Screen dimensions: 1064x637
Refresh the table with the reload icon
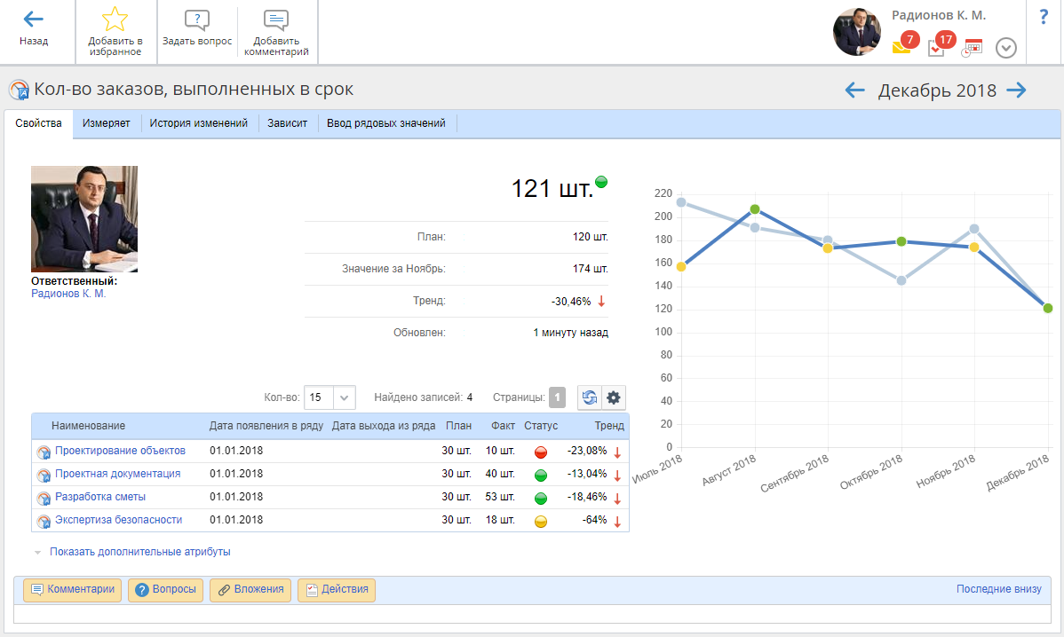(590, 397)
